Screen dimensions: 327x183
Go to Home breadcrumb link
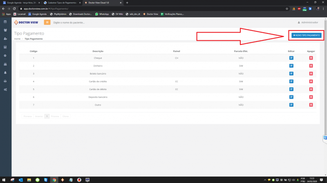pyautogui.click(x=17, y=39)
